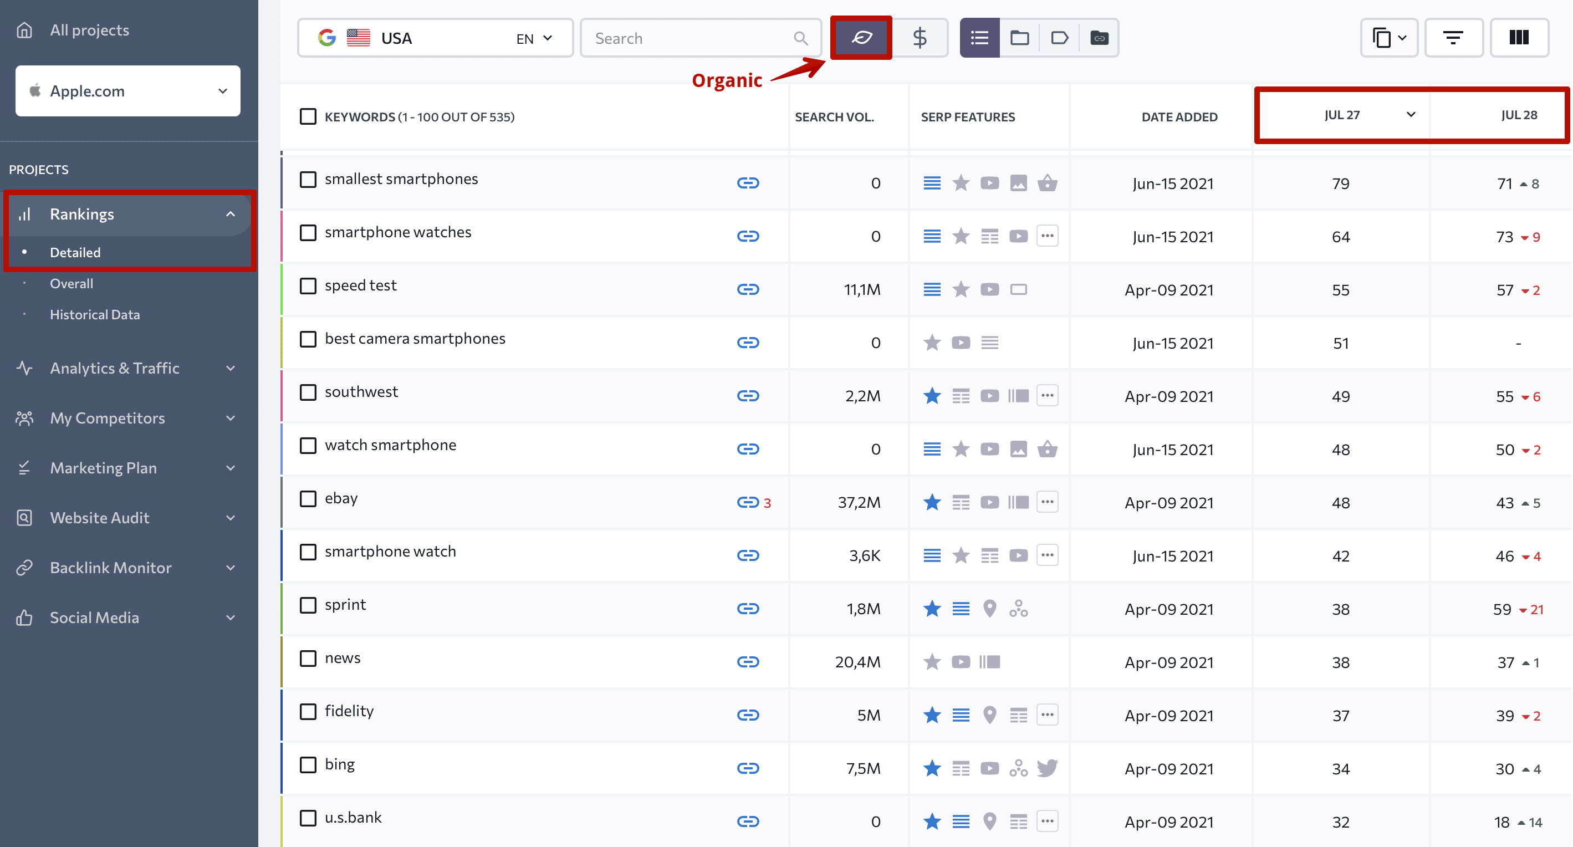
Task: Click the Analytics & Traffic sidebar link
Action: [x=115, y=367]
